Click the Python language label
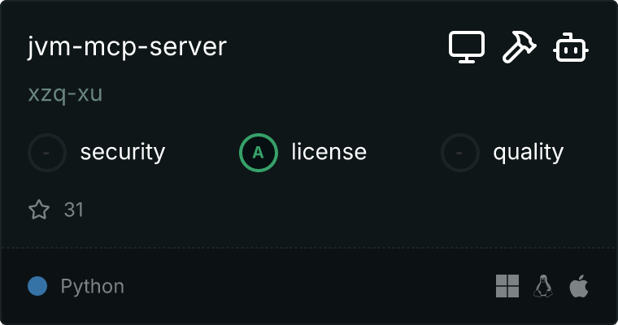 click(x=93, y=286)
